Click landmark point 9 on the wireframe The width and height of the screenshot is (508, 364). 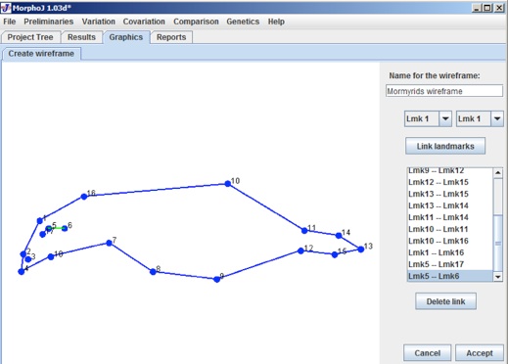click(x=216, y=279)
